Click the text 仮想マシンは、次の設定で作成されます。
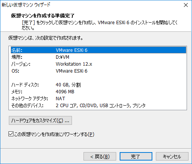This screenshot has height=164, width=192. (x=46, y=38)
